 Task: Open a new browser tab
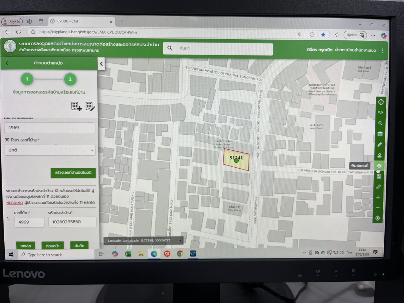tap(121, 22)
